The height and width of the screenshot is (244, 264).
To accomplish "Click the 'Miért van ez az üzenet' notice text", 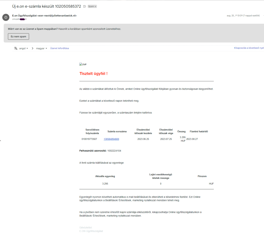I will coord(64,29).
